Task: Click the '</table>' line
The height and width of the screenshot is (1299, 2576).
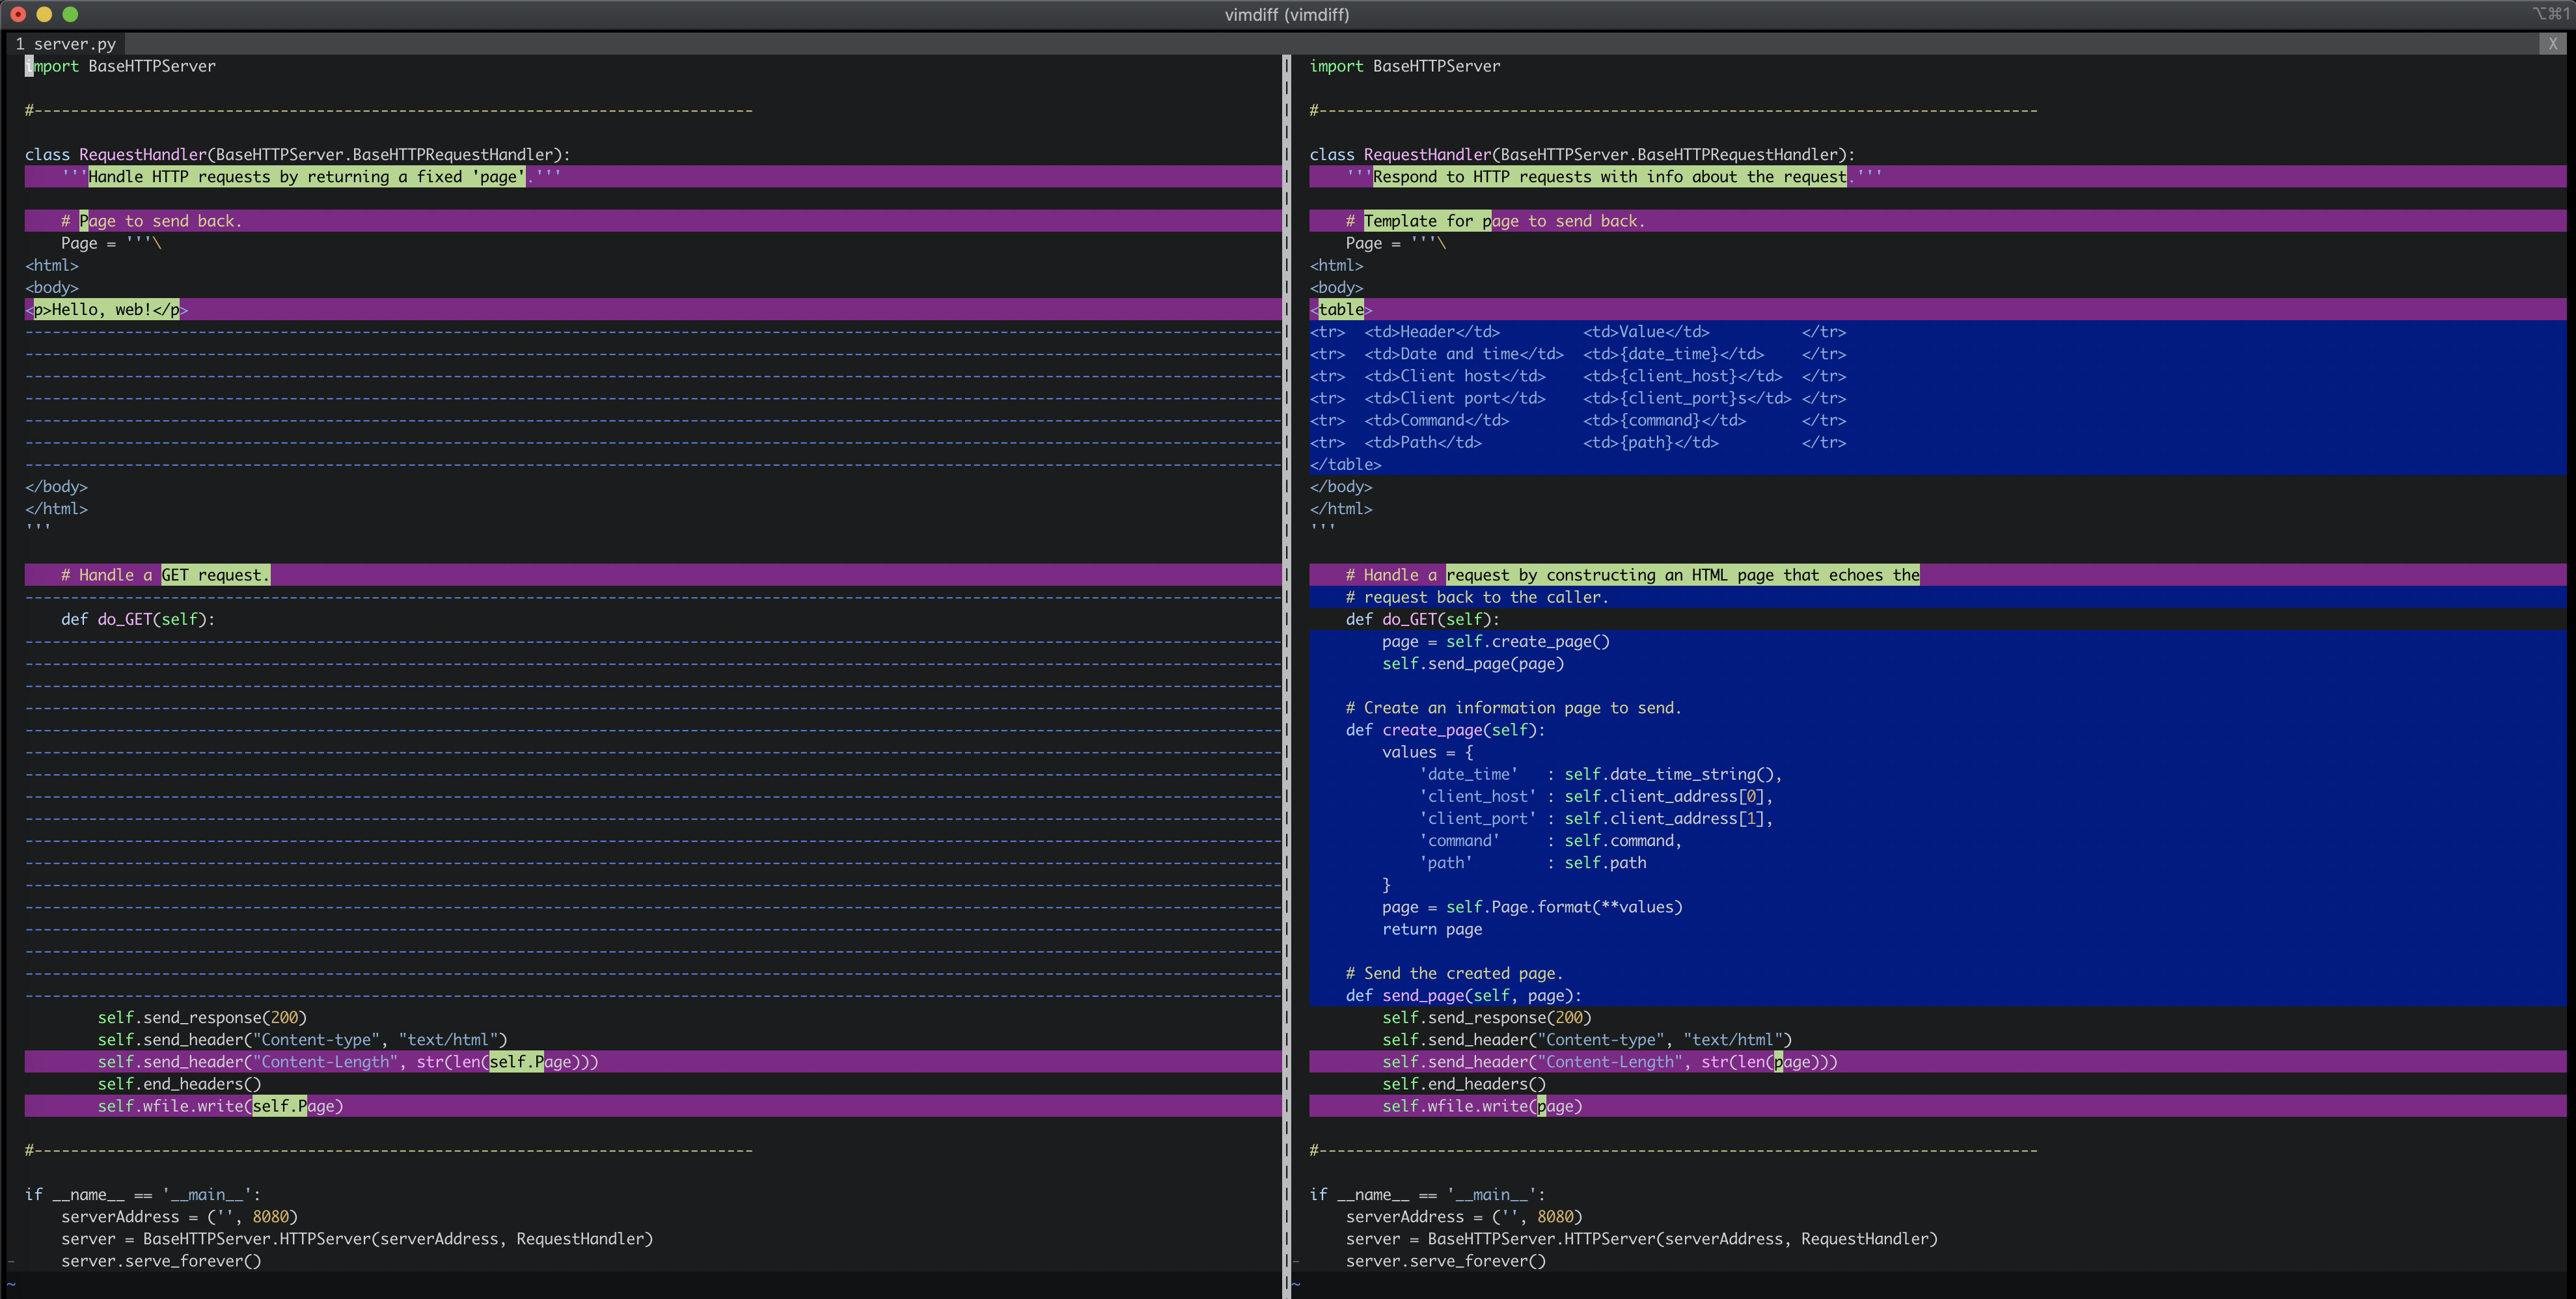Action: click(1346, 465)
